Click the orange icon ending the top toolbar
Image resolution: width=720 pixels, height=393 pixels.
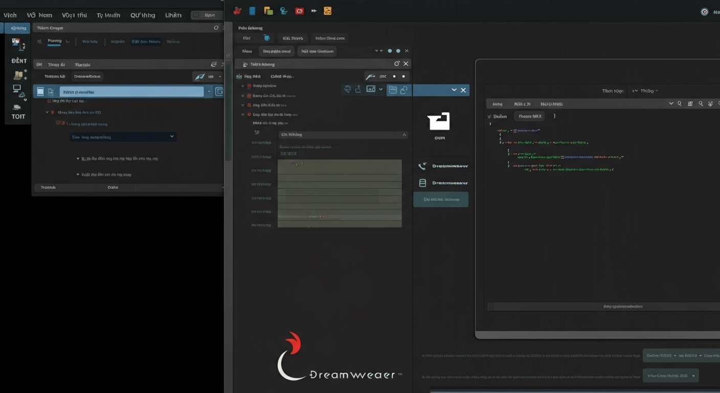pos(328,10)
